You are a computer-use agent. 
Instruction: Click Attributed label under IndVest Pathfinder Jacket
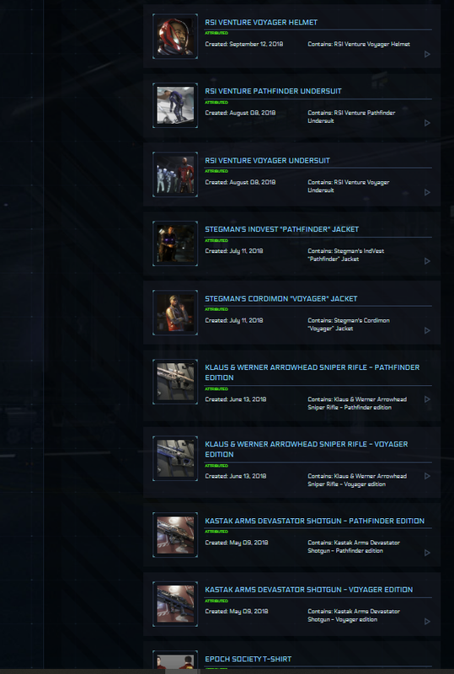coord(216,240)
